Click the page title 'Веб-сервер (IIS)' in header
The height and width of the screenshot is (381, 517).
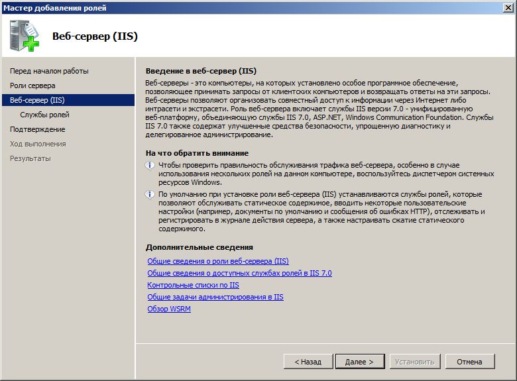point(95,36)
